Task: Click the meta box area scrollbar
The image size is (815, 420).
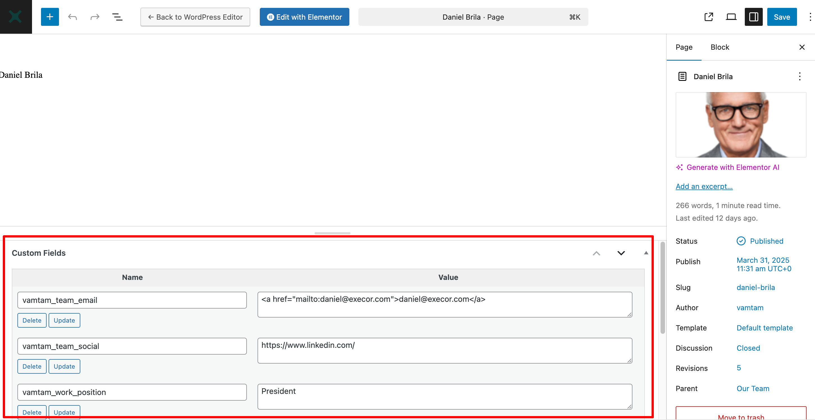Action: coord(662,288)
